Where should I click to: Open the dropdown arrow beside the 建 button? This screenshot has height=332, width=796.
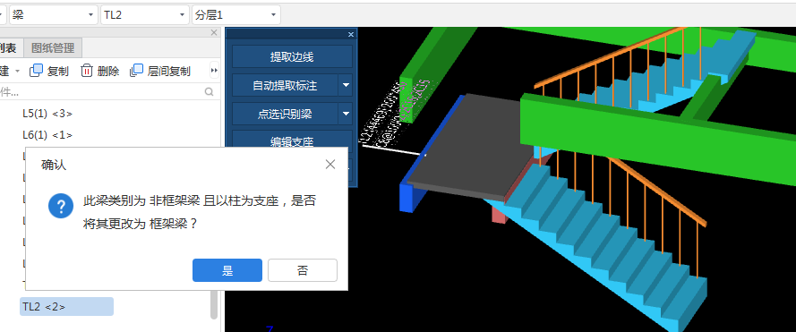(x=17, y=71)
